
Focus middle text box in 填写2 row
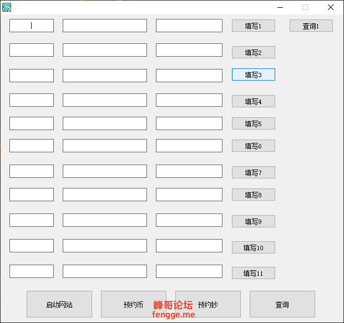point(105,50)
